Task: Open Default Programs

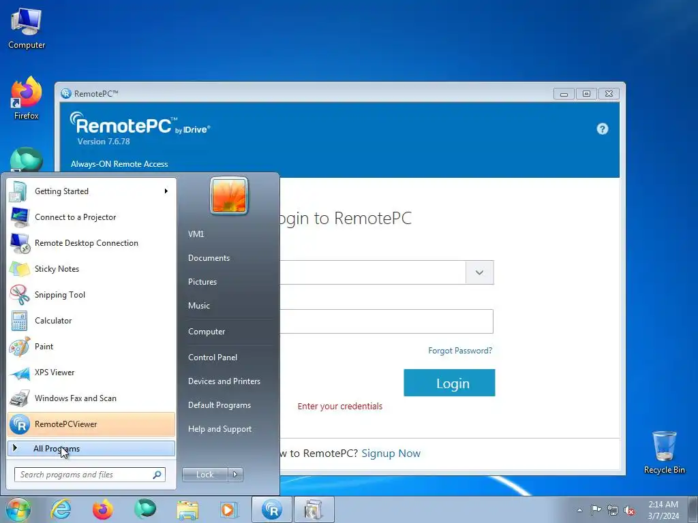Action: click(219, 405)
